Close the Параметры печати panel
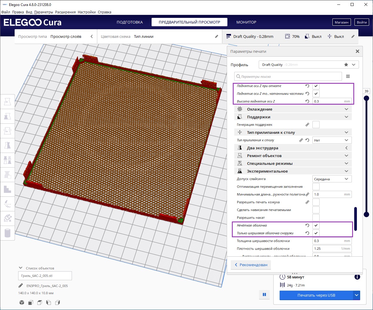The image size is (373, 310). tap(357, 51)
